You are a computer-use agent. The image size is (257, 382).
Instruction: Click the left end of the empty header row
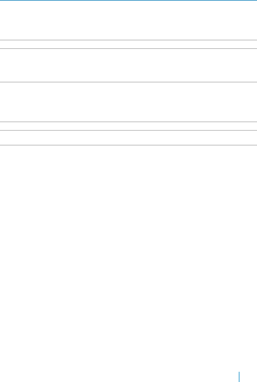click(x=6, y=44)
